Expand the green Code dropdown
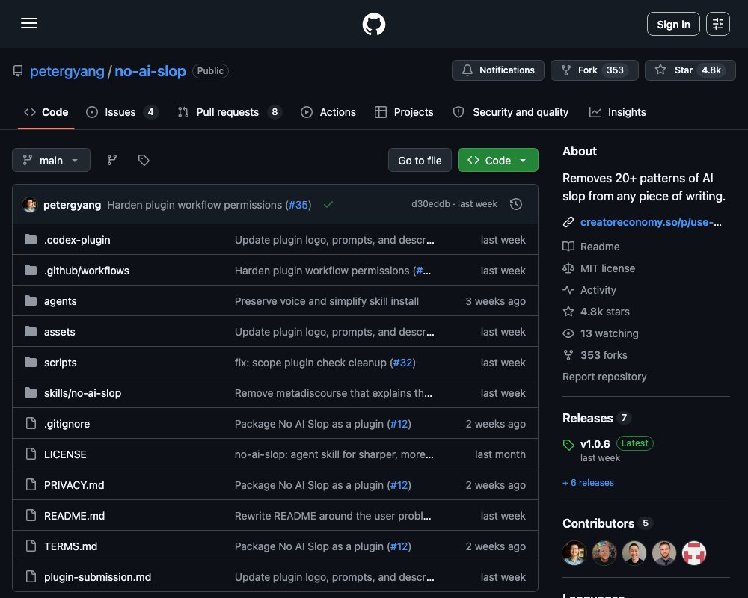Image resolution: width=748 pixels, height=598 pixels. tap(497, 160)
